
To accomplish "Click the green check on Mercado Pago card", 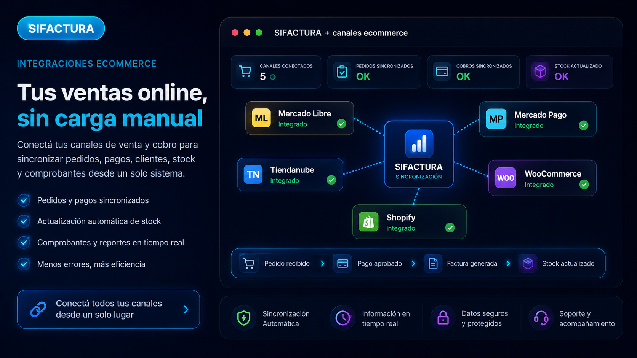I will click(583, 125).
